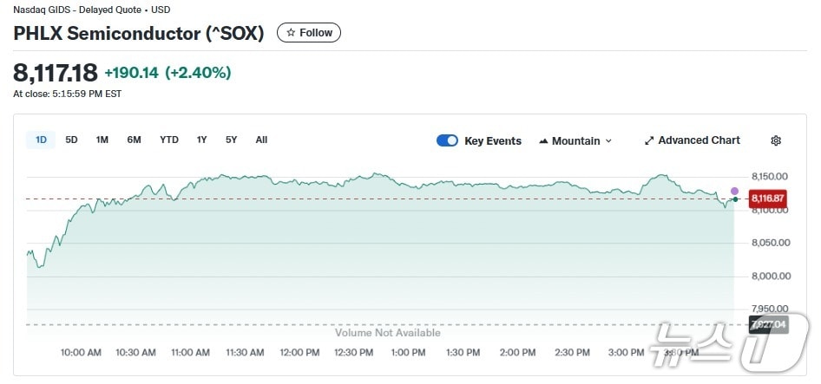Screen dimensions: 821x384
Task: Click the red 8,116.87 price label
Action: (x=767, y=199)
